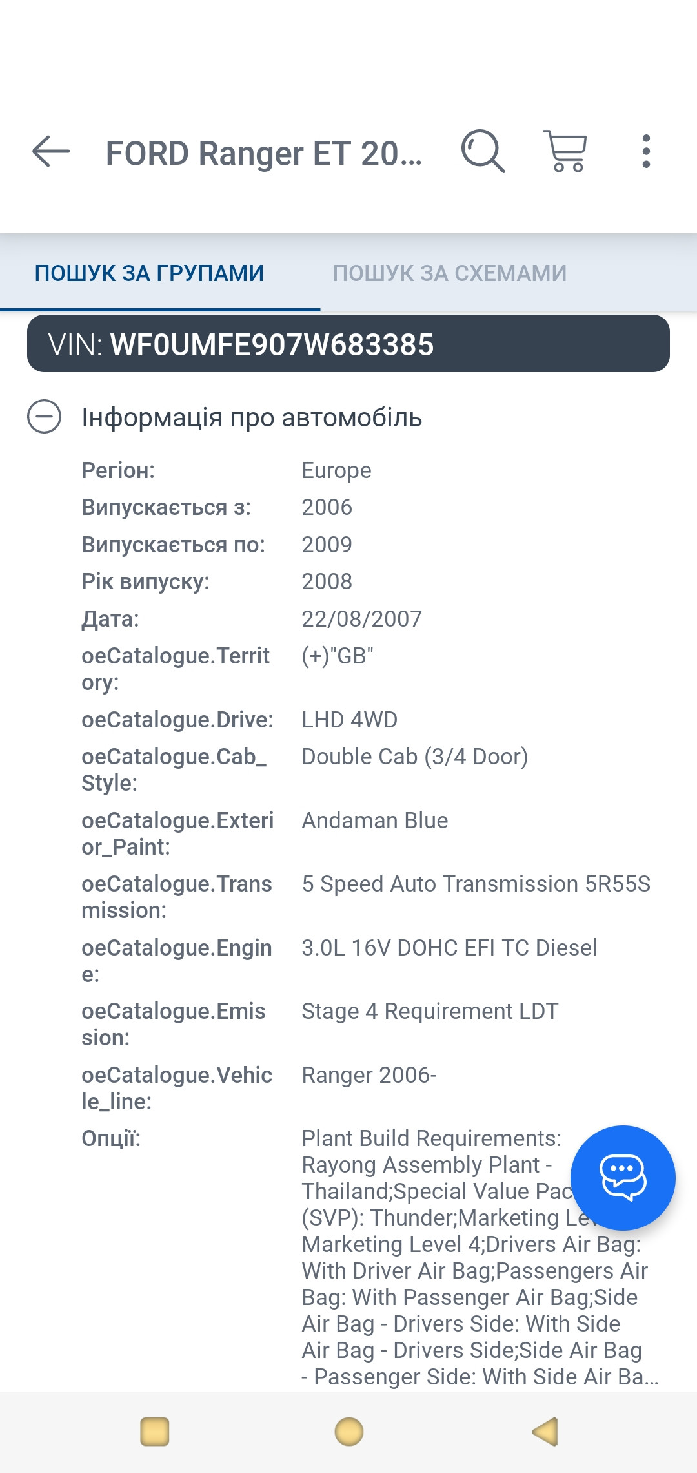This screenshot has width=697, height=1473.
Task: Open the shopping cart
Action: (566, 152)
